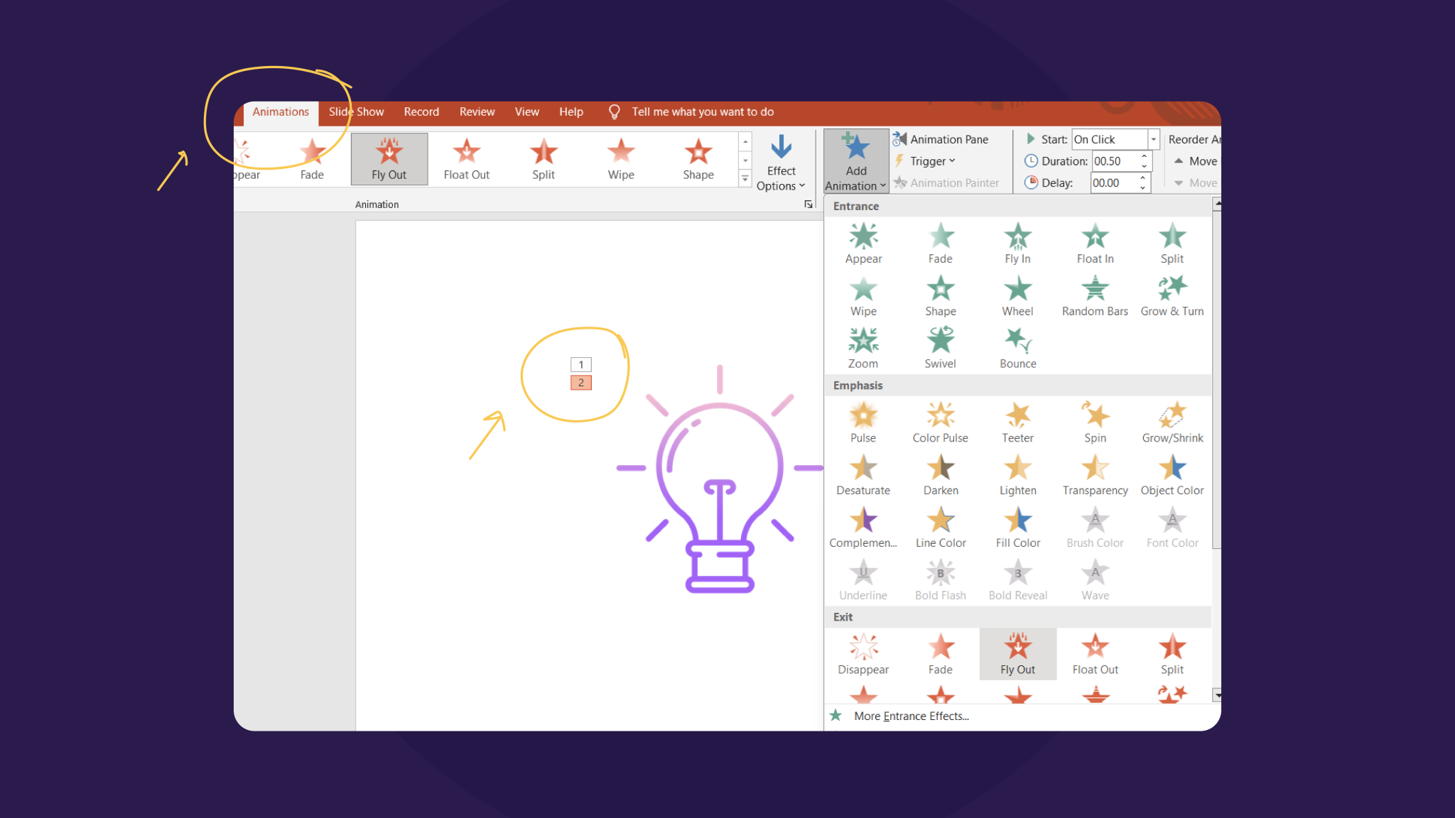Select the Float Out animation in ribbon gallery
Screen dimensions: 1455x818
(x=467, y=160)
